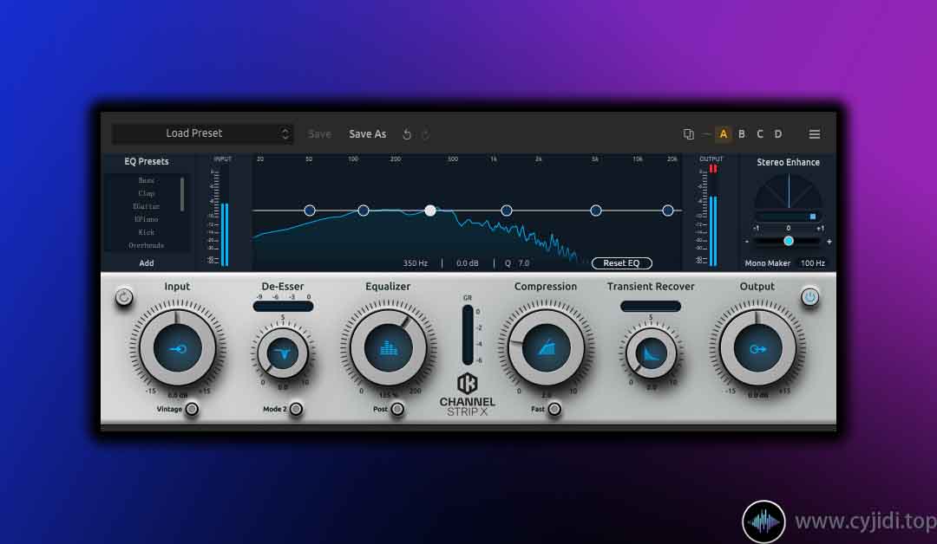Toggle the Vintage switch
937x544 pixels.
click(192, 409)
